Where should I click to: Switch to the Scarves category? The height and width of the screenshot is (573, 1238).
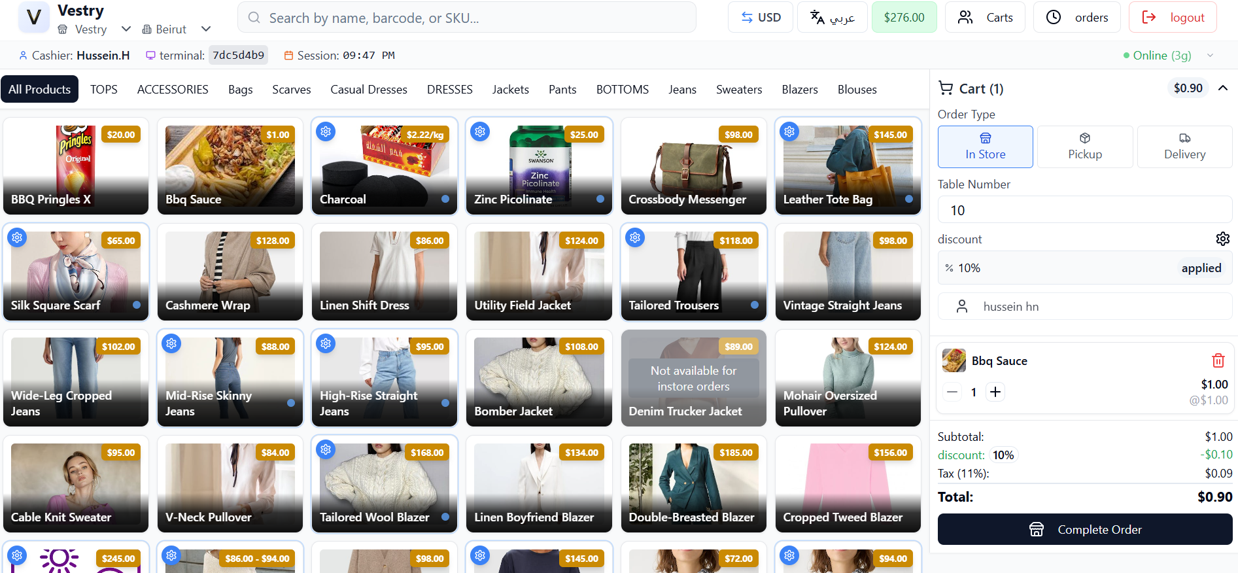[x=292, y=89]
